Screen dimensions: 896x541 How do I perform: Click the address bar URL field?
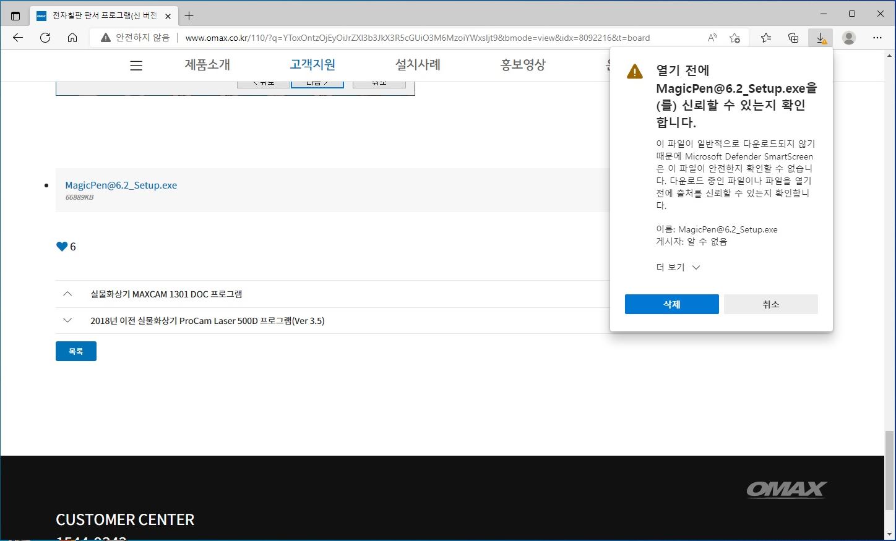(418, 38)
